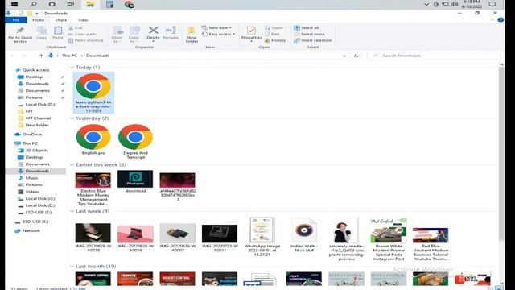Click Invert selection in ribbon
The width and height of the screenshot is (515, 290).
coord(312,40)
